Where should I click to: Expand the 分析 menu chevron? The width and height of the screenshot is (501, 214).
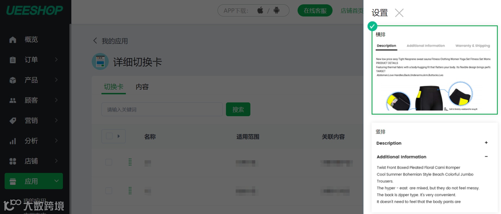(x=56, y=141)
